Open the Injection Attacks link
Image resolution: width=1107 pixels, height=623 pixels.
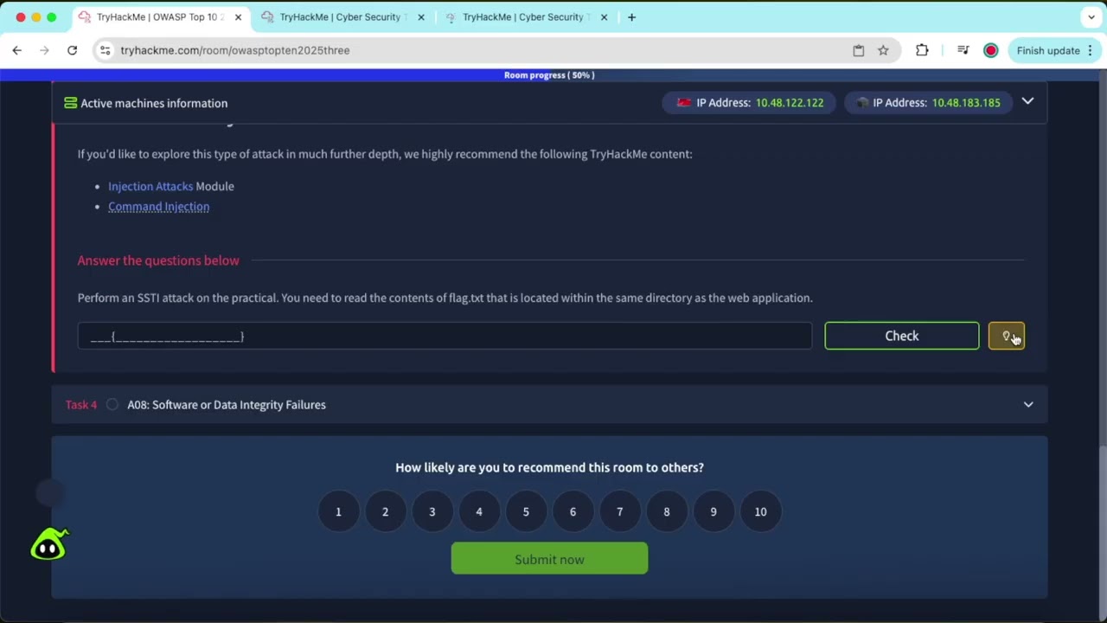click(150, 186)
